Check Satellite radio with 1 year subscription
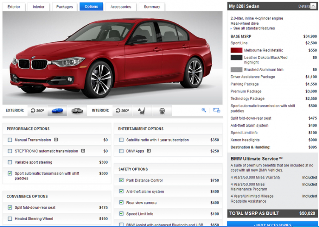319x227 pixels. pos(121,140)
